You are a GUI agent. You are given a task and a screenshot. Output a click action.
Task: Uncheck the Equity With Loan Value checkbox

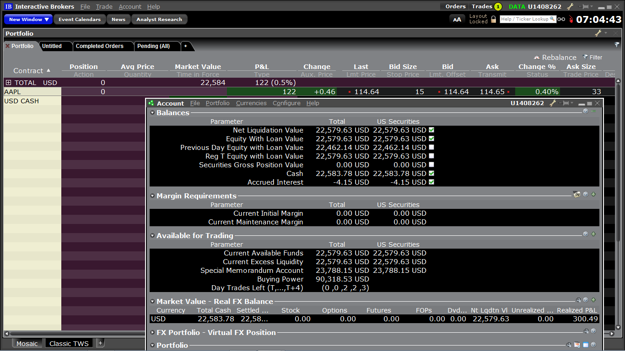click(431, 138)
